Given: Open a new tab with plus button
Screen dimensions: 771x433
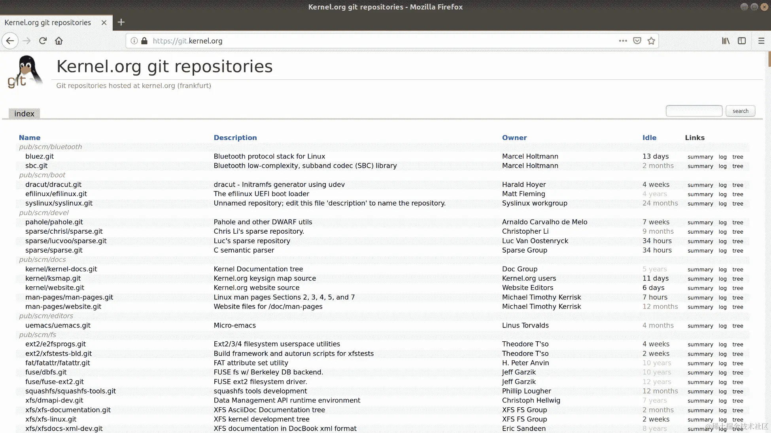Looking at the screenshot, I should (x=121, y=22).
